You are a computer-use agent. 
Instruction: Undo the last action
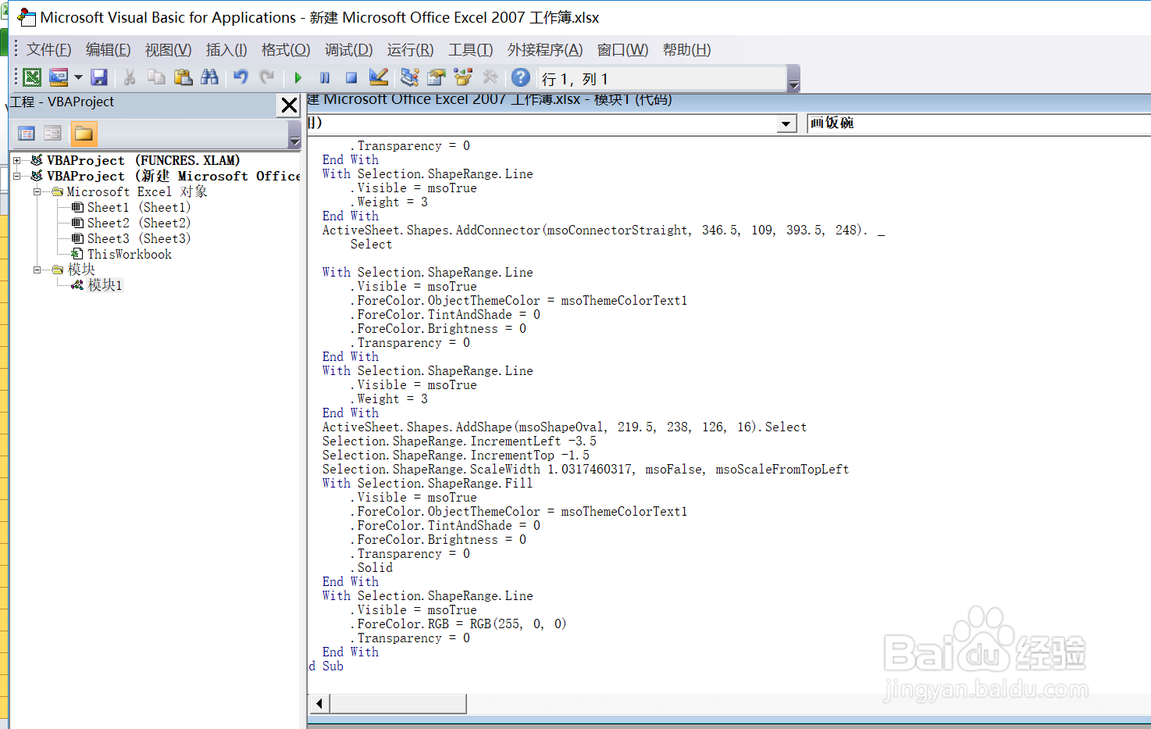tap(241, 77)
